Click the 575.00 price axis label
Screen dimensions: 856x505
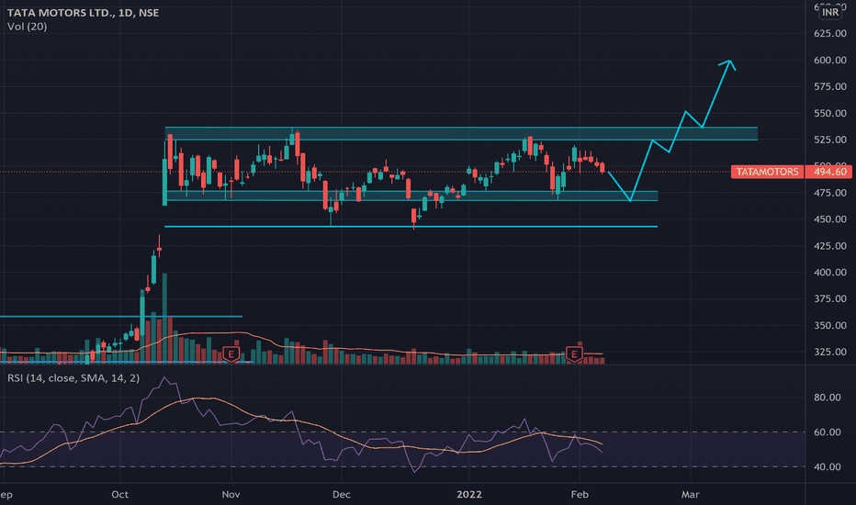pos(829,87)
